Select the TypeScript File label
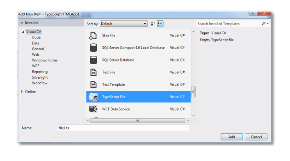Screen dimensions: 290x161 pos(114,97)
